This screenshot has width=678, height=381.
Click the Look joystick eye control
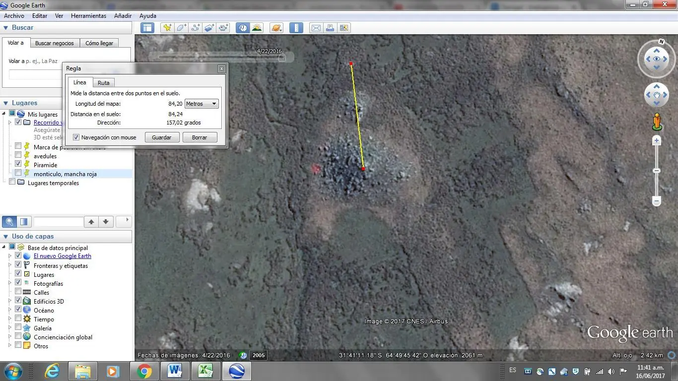point(657,60)
